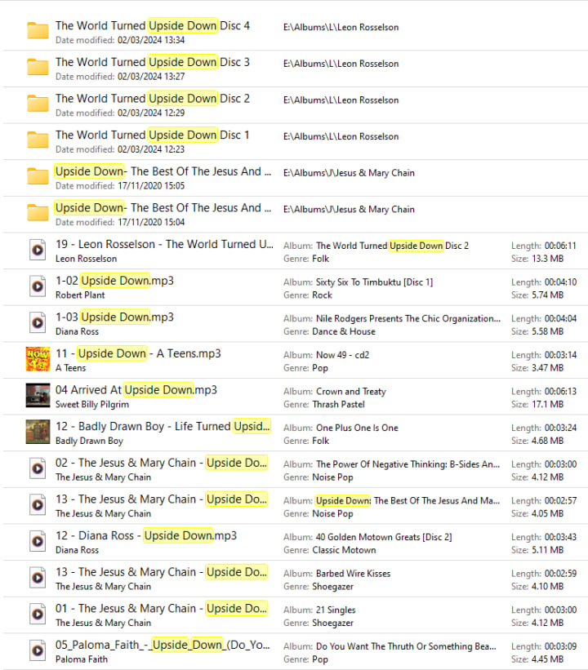
Task: Click length 00:02:57 value
Action: click(x=560, y=501)
